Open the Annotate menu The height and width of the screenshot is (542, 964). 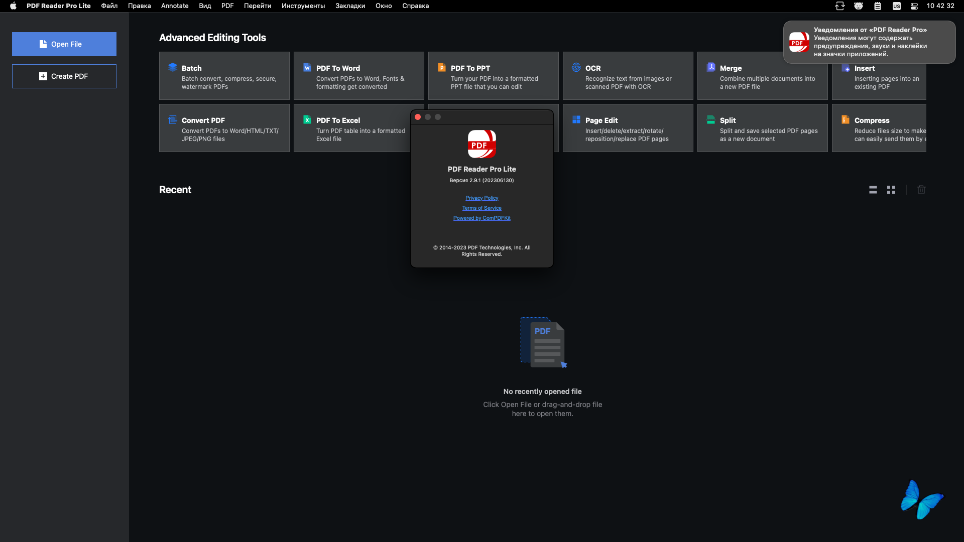[175, 6]
